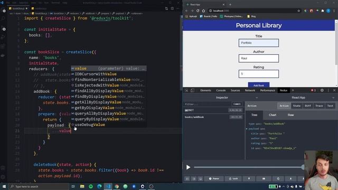
Task: Open the Search view in VS Code activity bar
Action: pyautogui.click(x=3, y=19)
